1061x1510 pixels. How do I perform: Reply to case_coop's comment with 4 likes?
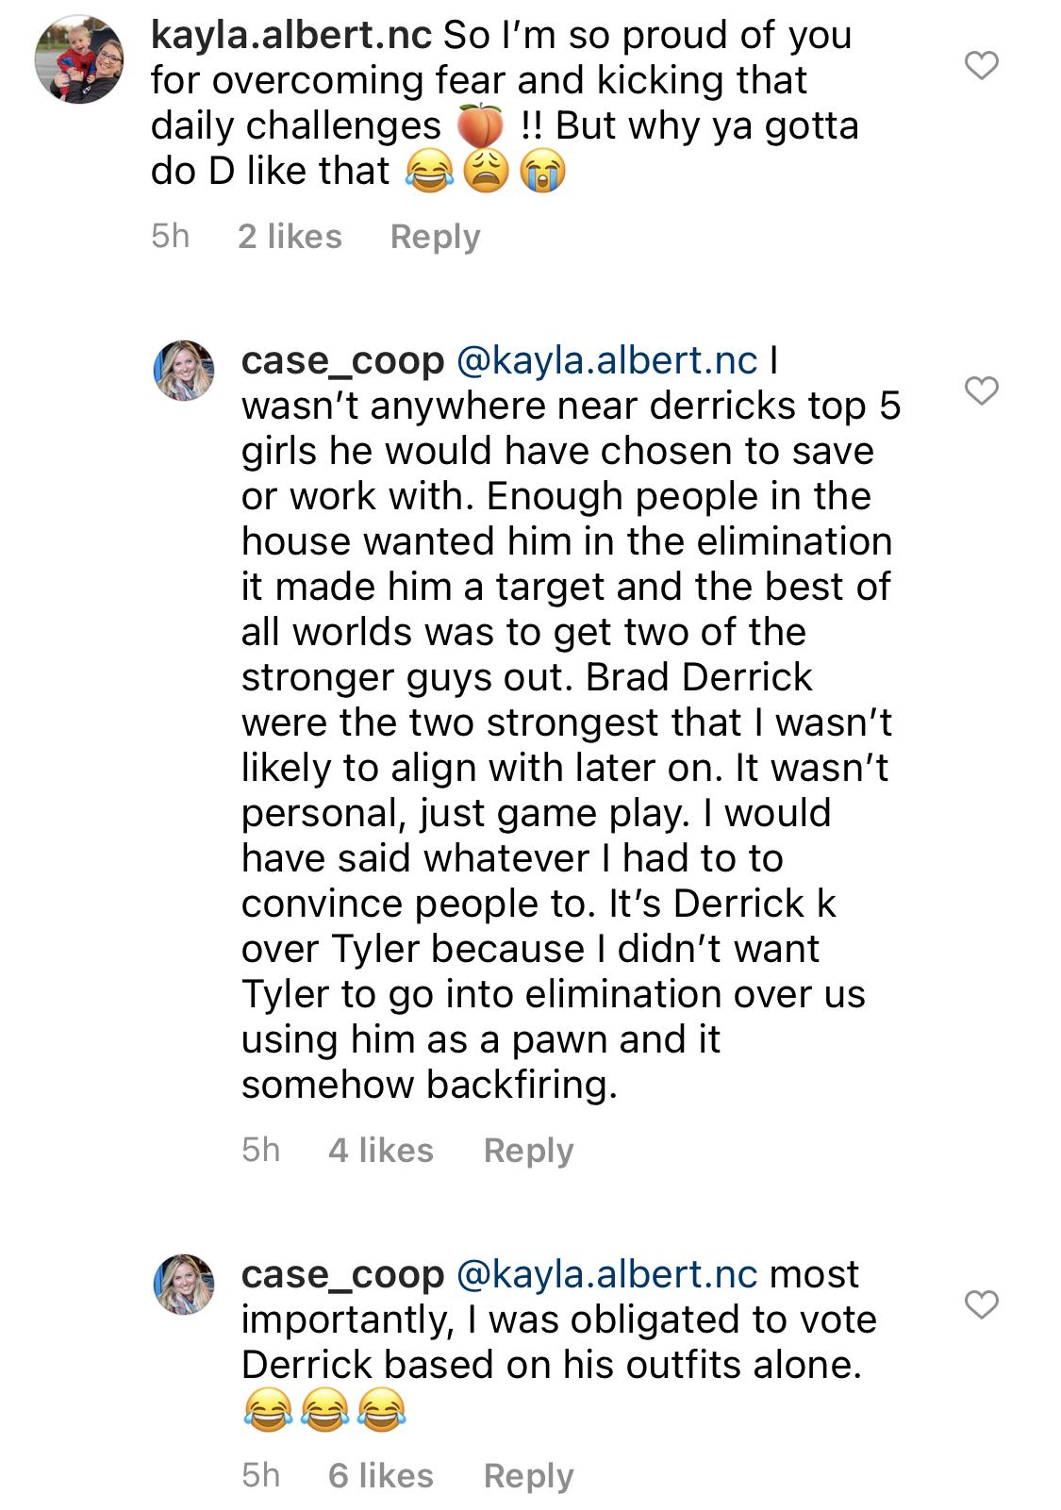tap(529, 1151)
